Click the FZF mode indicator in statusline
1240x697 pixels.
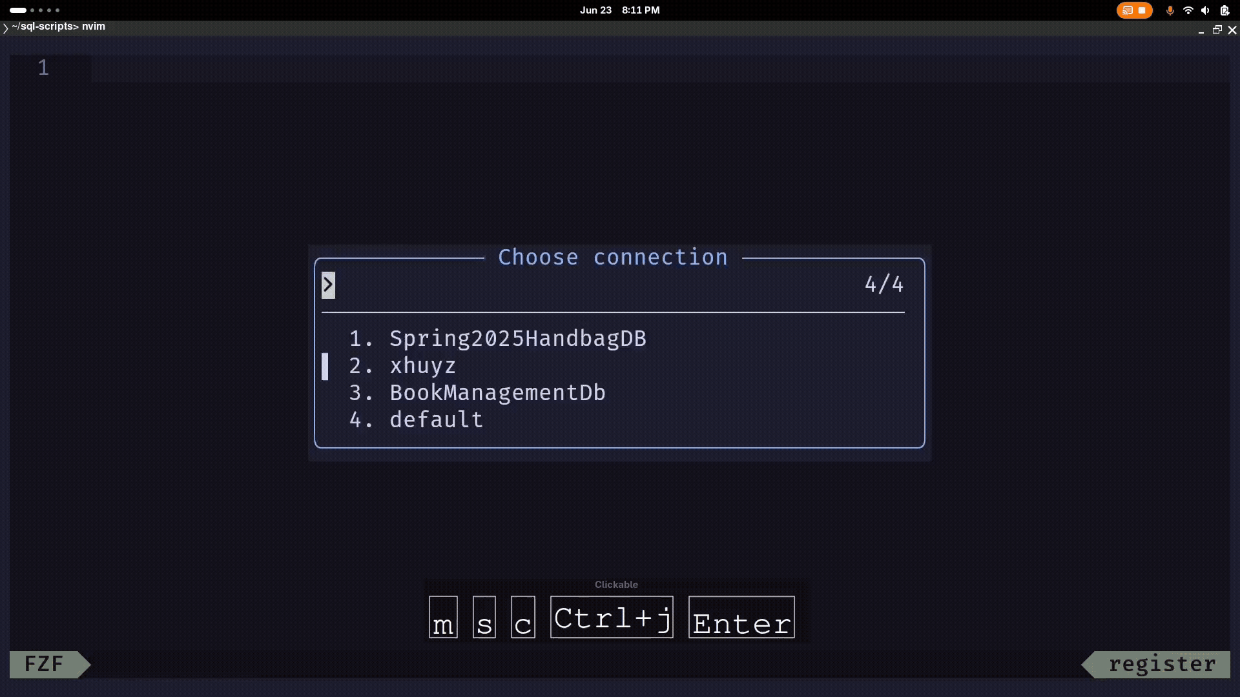(x=44, y=664)
